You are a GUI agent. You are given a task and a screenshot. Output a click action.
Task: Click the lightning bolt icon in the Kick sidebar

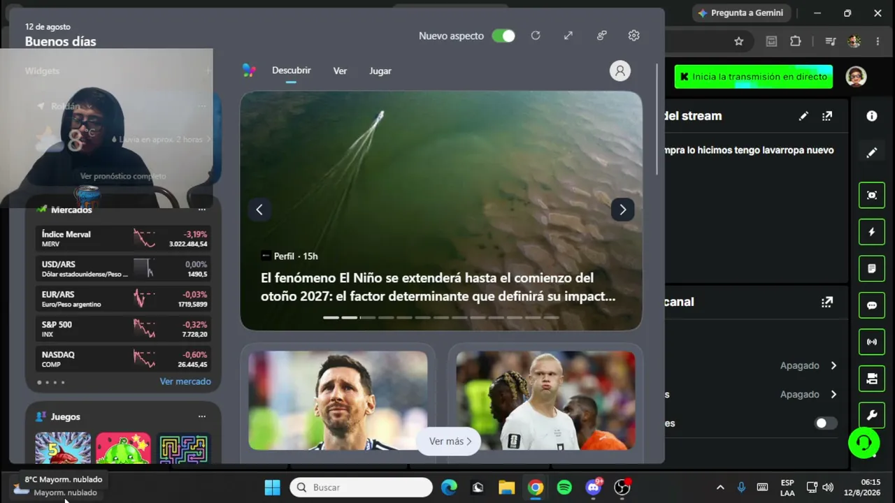click(x=872, y=232)
